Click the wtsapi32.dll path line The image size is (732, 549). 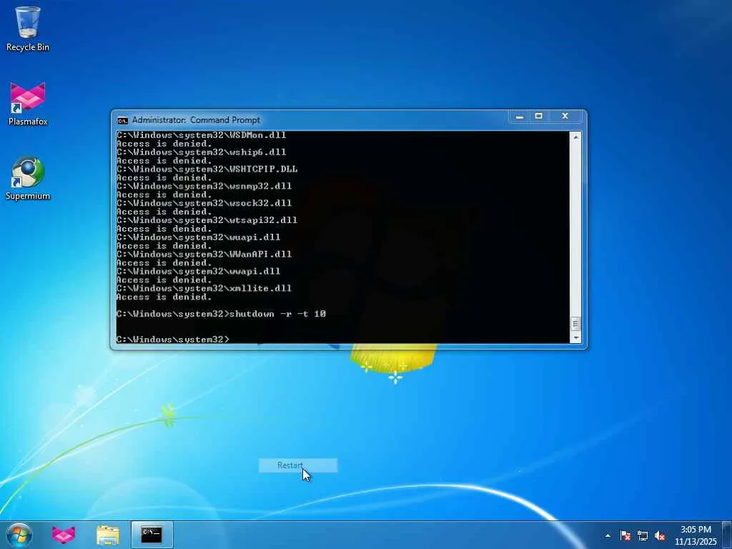[x=207, y=220]
